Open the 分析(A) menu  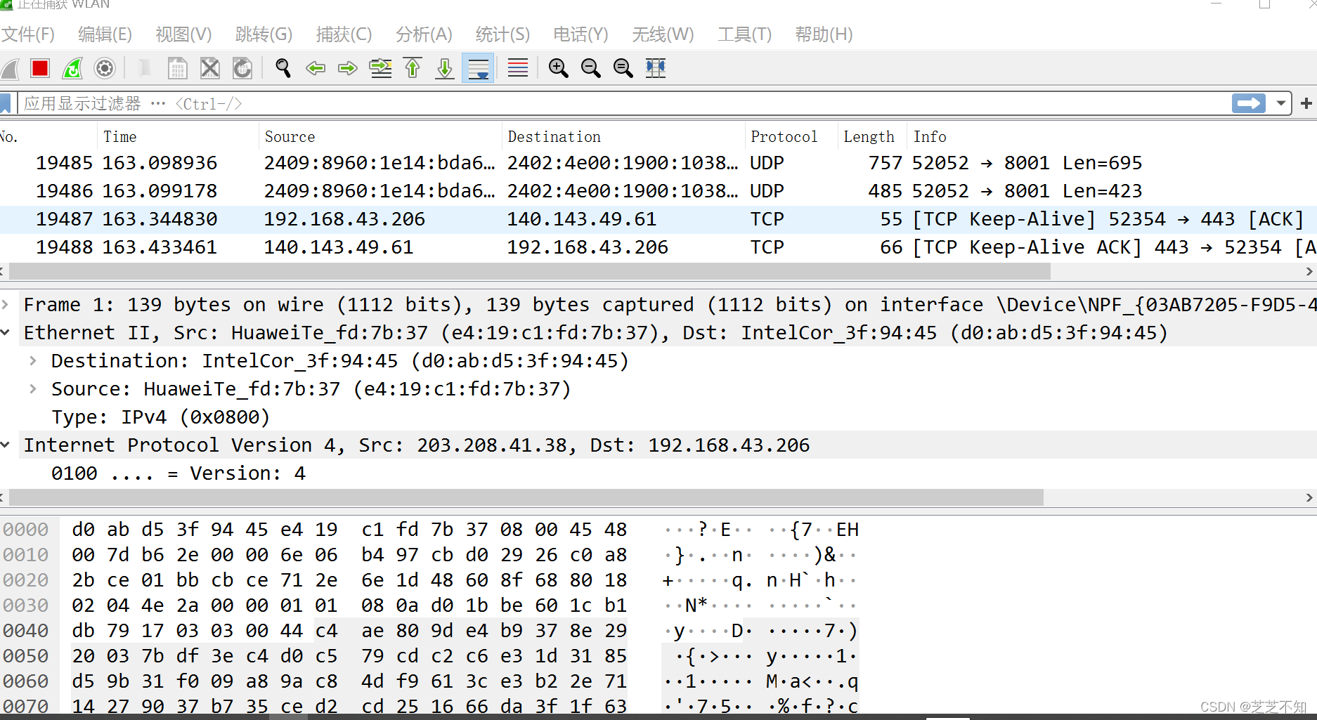[424, 34]
